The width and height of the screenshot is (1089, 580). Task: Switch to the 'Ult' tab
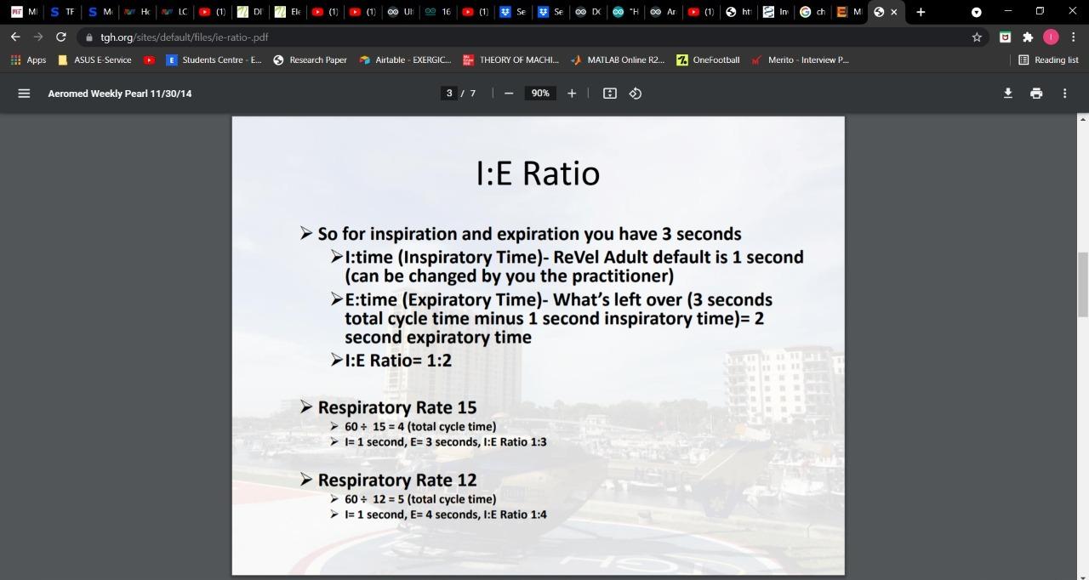pyautogui.click(x=399, y=12)
